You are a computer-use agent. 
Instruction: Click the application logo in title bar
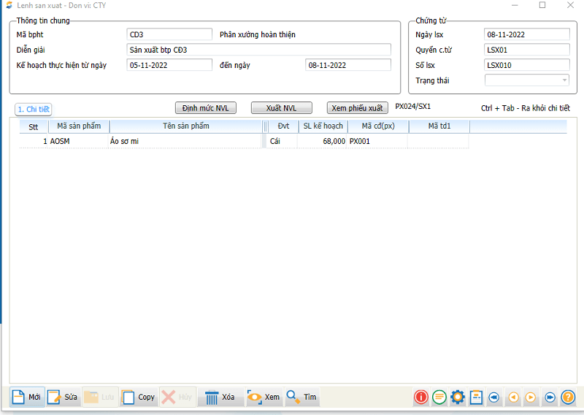[x=9, y=5]
